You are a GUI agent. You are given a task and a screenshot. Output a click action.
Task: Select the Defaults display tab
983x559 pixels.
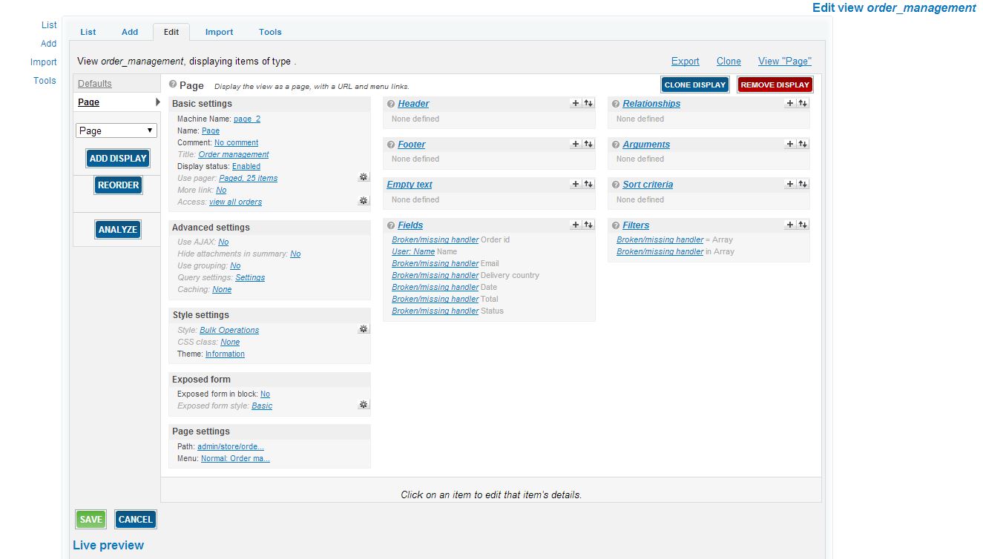point(95,83)
